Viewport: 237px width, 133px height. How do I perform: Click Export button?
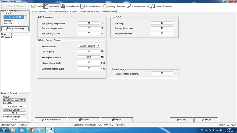click(x=84, y=120)
